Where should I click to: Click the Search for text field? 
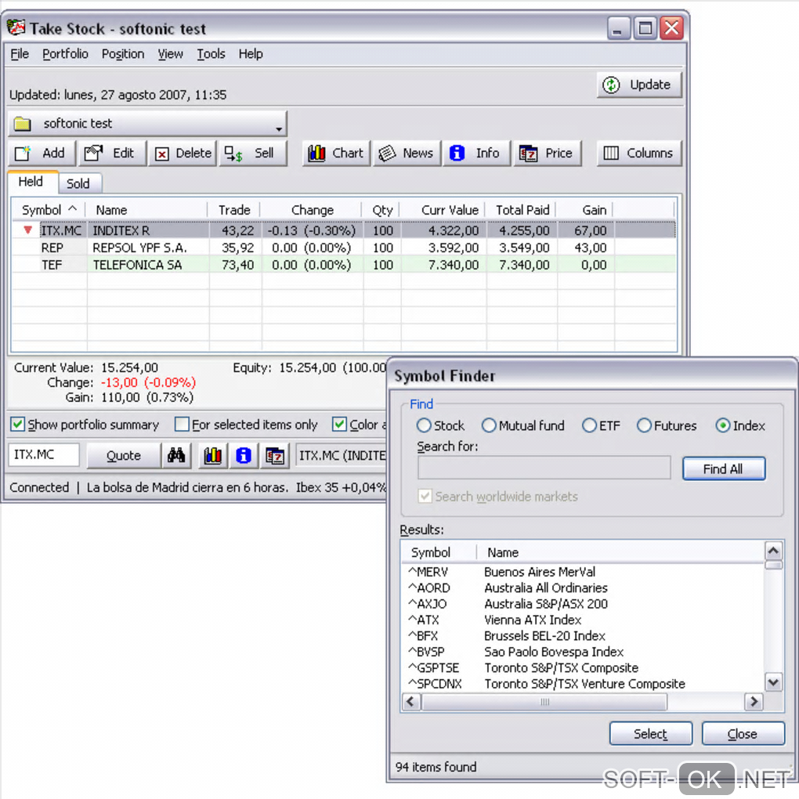[544, 468]
